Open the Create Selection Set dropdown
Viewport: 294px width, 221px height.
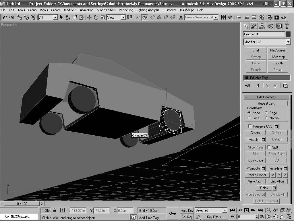[216, 18]
